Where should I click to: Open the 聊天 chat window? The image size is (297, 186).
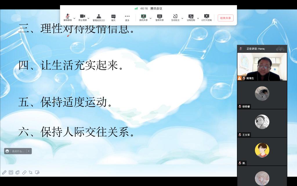click(113, 17)
